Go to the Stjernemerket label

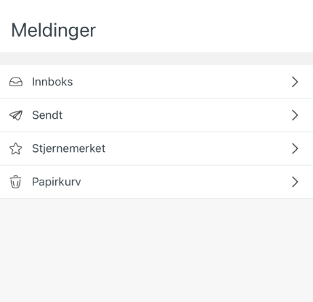click(69, 148)
